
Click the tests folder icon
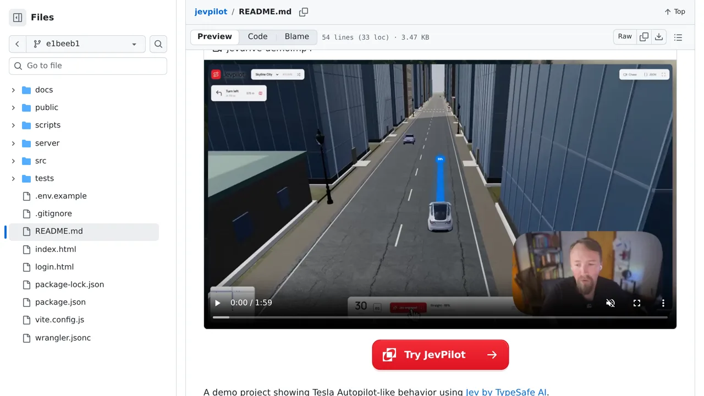26,178
